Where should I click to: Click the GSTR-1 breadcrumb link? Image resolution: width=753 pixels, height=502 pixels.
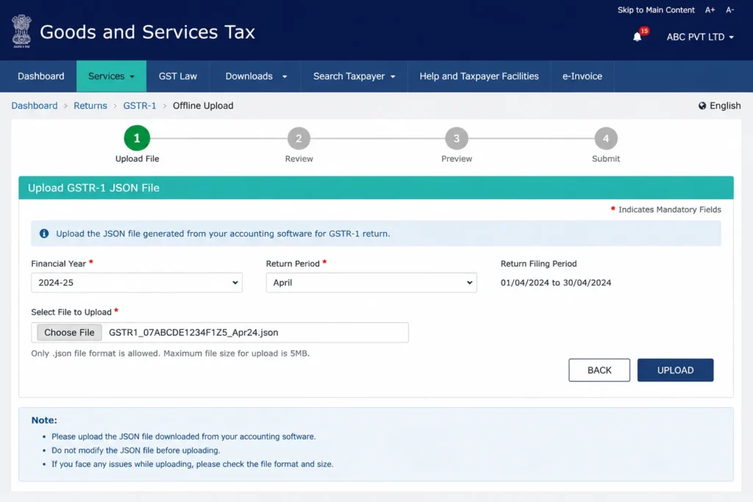[x=140, y=106]
